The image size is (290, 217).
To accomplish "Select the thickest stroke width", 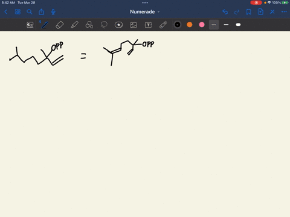I will 238,25.
